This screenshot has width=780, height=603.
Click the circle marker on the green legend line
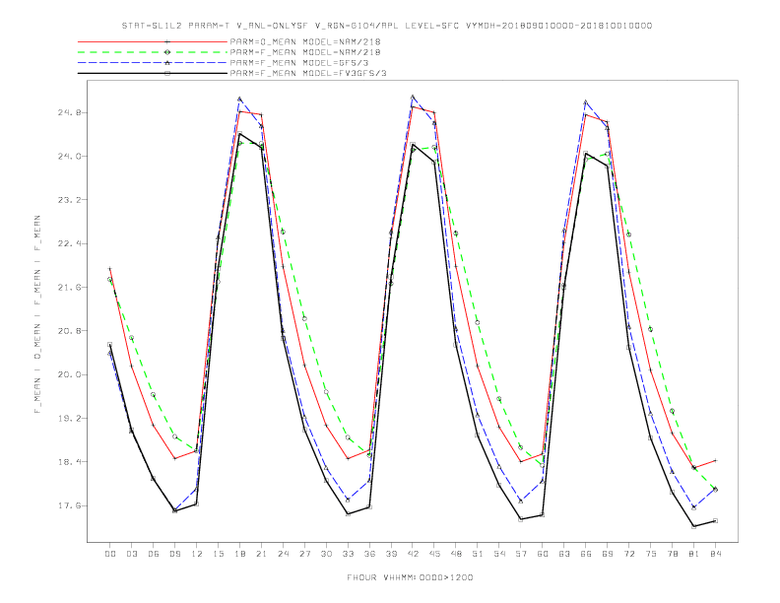[167, 52]
